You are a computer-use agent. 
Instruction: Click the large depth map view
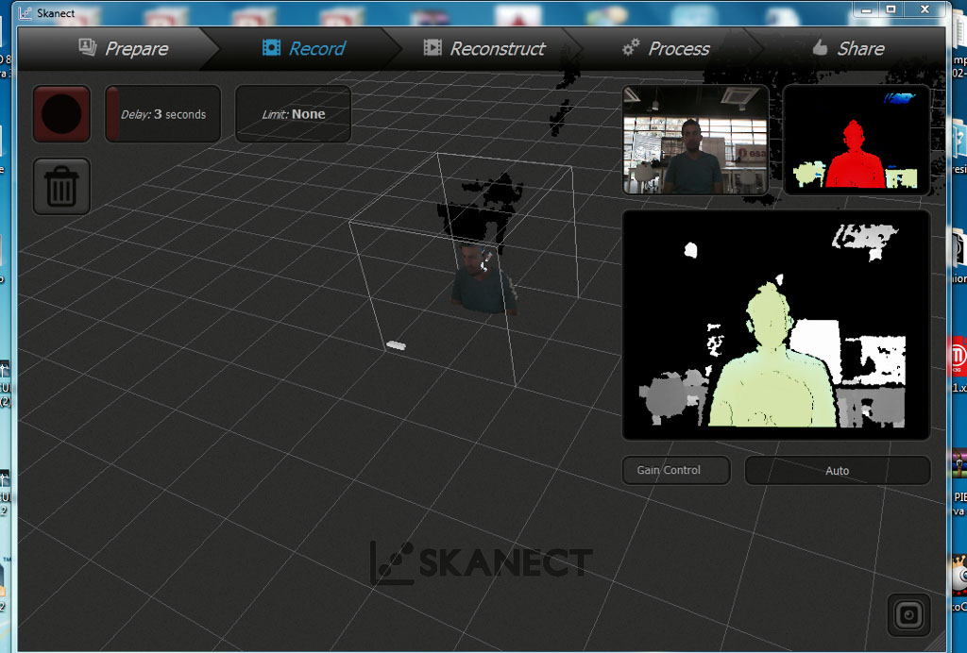[x=776, y=325]
